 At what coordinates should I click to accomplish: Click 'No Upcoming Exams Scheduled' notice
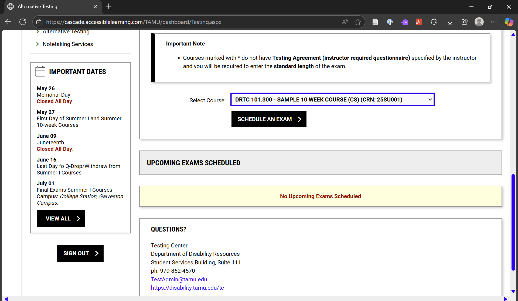pos(321,196)
